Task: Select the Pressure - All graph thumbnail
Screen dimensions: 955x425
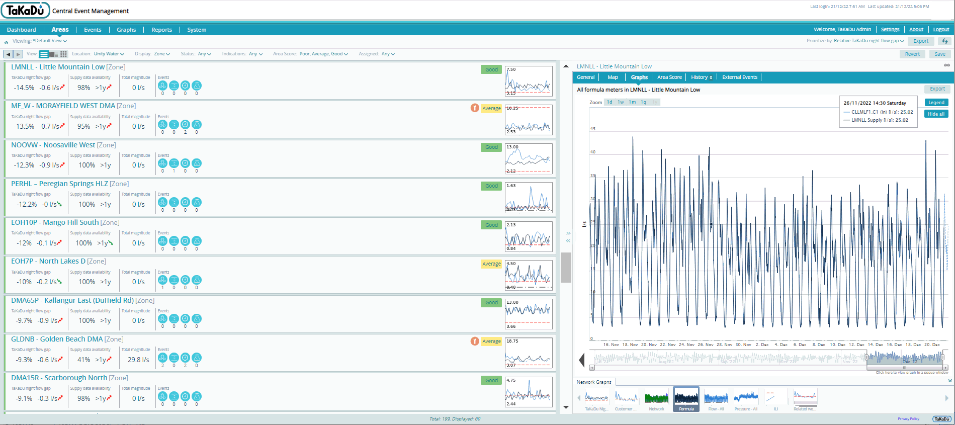Action: click(746, 399)
